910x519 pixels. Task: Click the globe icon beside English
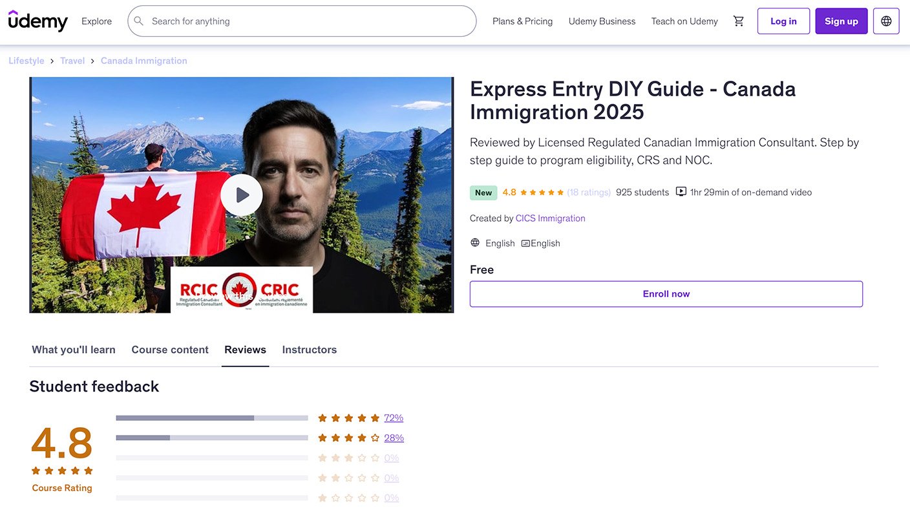[x=475, y=243]
